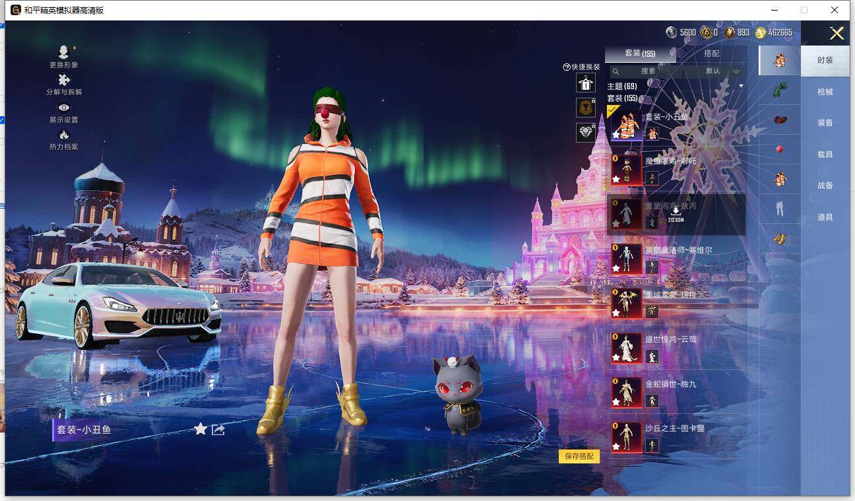Screen dimensions: 855x501
Task: Open the 装备 category
Action: (825, 123)
